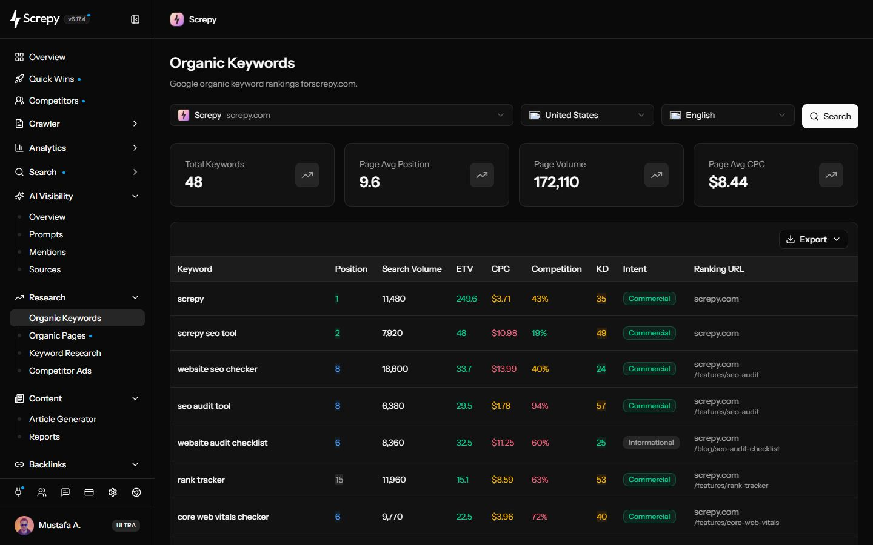Image resolution: width=873 pixels, height=545 pixels.
Task: Collapse the AI Visibility section
Action: point(77,196)
